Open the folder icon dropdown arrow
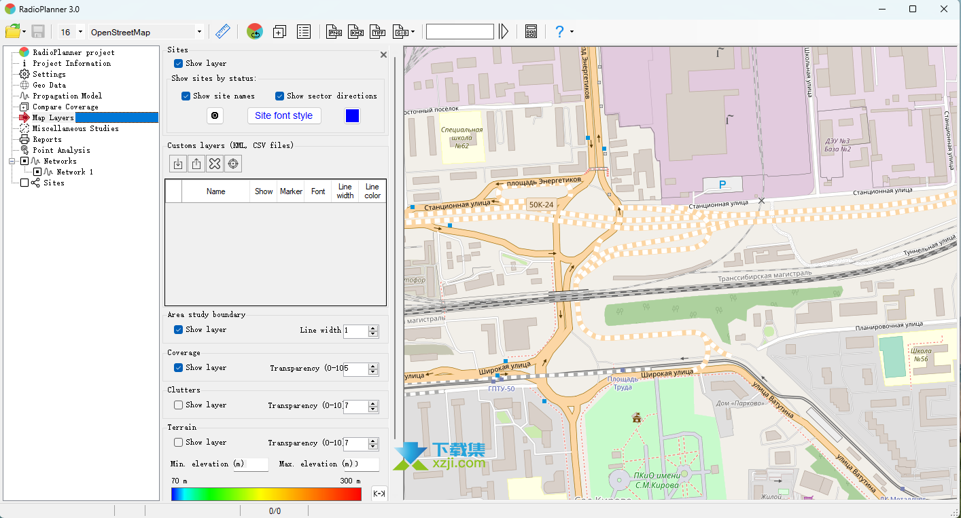Image resolution: width=961 pixels, height=518 pixels. (x=24, y=32)
